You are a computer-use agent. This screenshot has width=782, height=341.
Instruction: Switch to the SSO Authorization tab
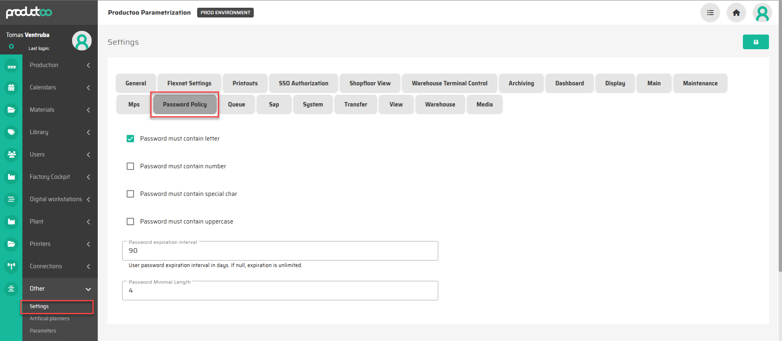click(x=303, y=83)
